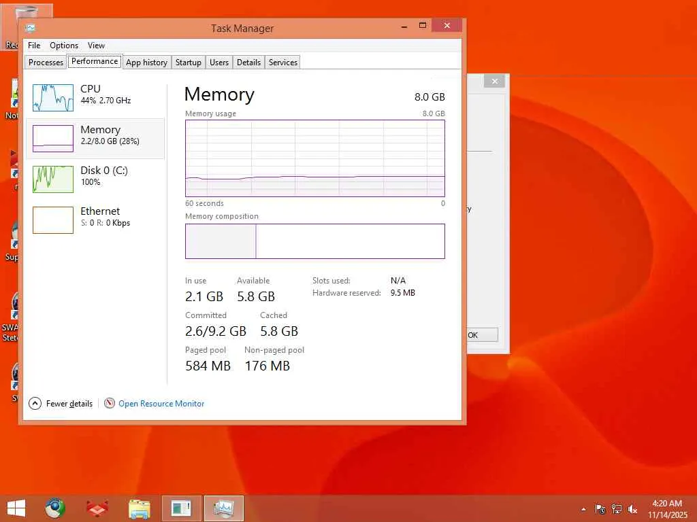The height and width of the screenshot is (522, 697).
Task: Close the Task Manager window
Action: 447,25
